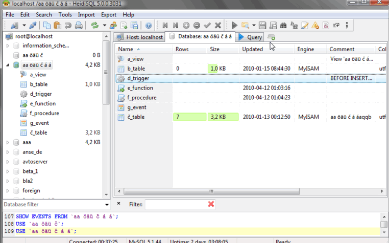Click the disconnect plug icon

33,26
